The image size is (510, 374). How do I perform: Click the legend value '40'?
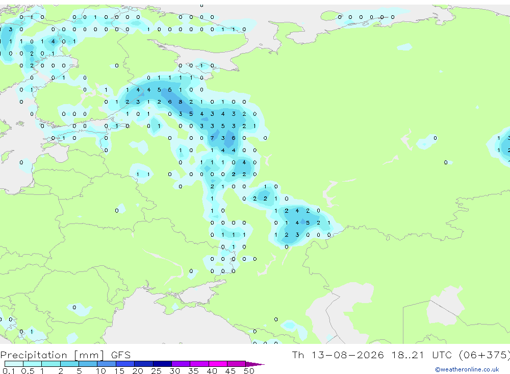click(212, 371)
